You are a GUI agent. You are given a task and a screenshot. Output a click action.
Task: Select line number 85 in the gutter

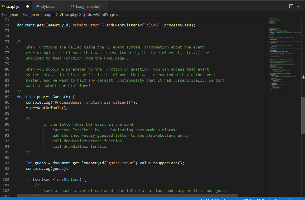[x=7, y=97]
